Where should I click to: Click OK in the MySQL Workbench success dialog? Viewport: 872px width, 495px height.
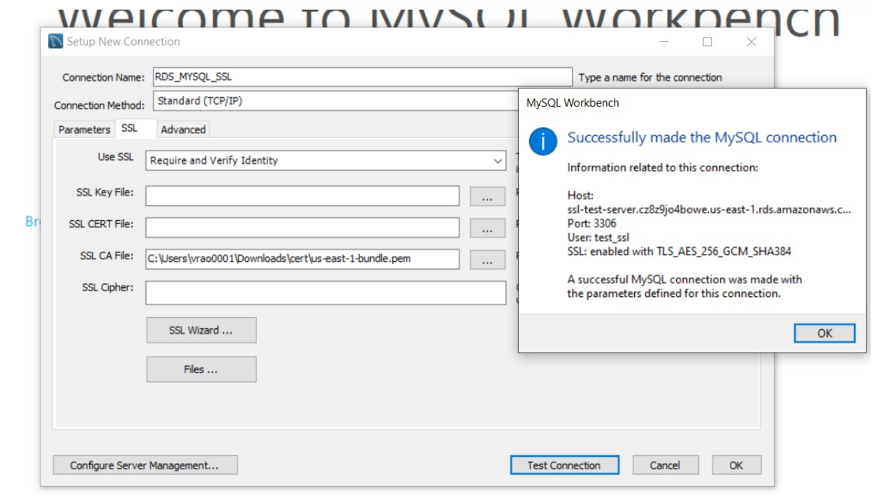click(824, 333)
